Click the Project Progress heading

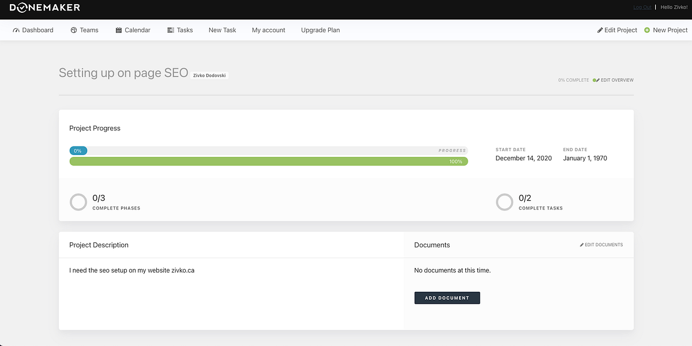(95, 128)
